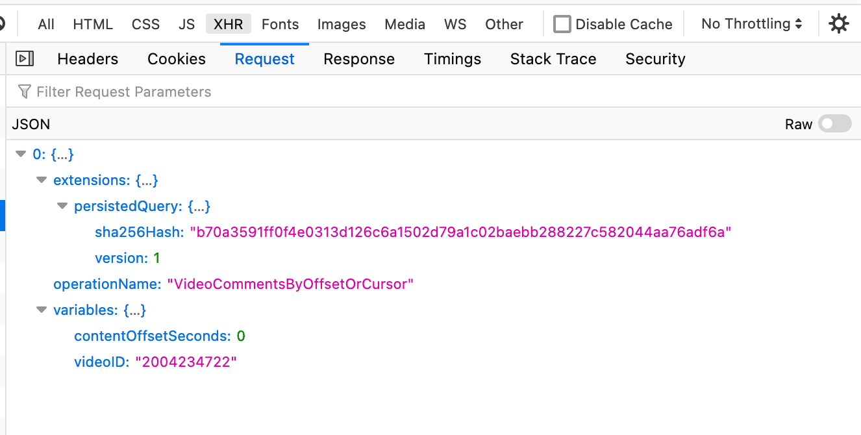Collapse the persistedQuery object
Viewport: 861px width, 435px height.
(62, 206)
